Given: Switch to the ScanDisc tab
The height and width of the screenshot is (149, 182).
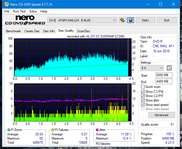Looking at the screenshot, I should click(83, 31).
